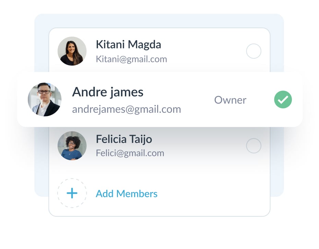319x249 pixels.
Task: Select the radio button for Felicia Taijo
Action: 254,146
